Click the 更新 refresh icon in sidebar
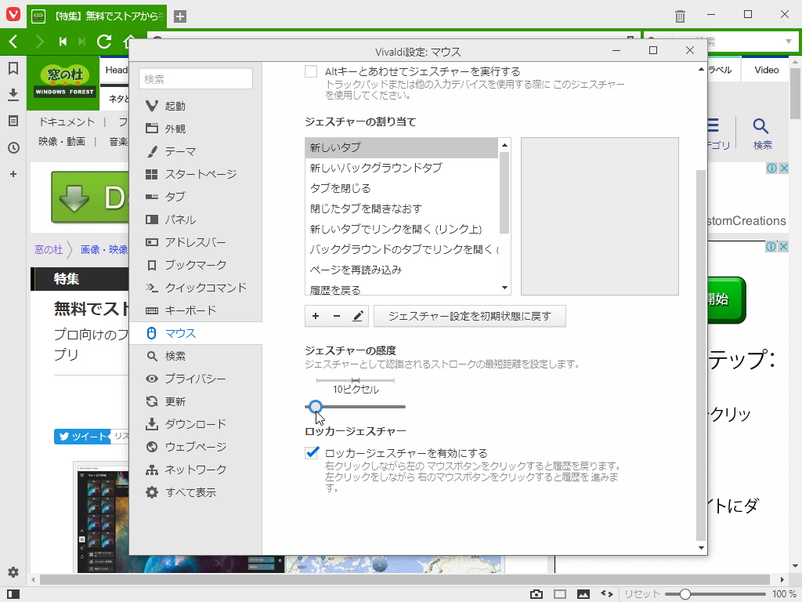802x602 pixels. click(152, 401)
